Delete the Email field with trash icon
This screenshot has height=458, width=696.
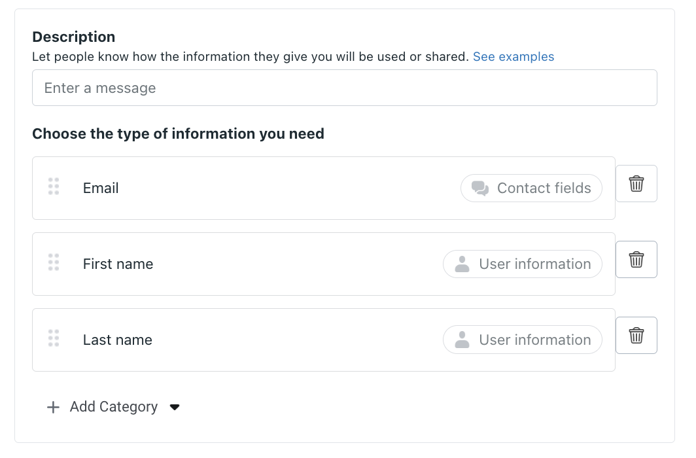pos(636,184)
